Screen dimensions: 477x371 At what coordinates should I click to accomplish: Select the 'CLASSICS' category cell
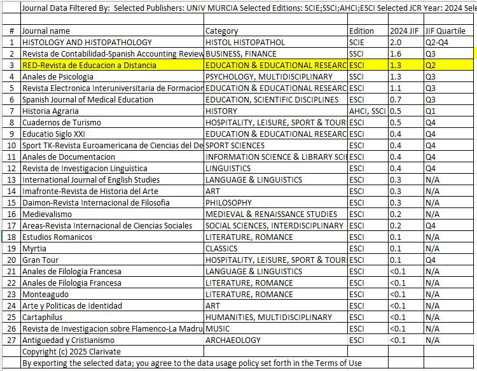pos(275,249)
